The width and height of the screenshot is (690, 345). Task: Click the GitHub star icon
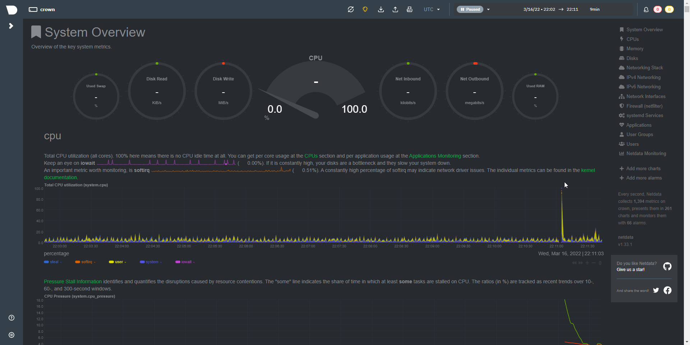pos(667,266)
